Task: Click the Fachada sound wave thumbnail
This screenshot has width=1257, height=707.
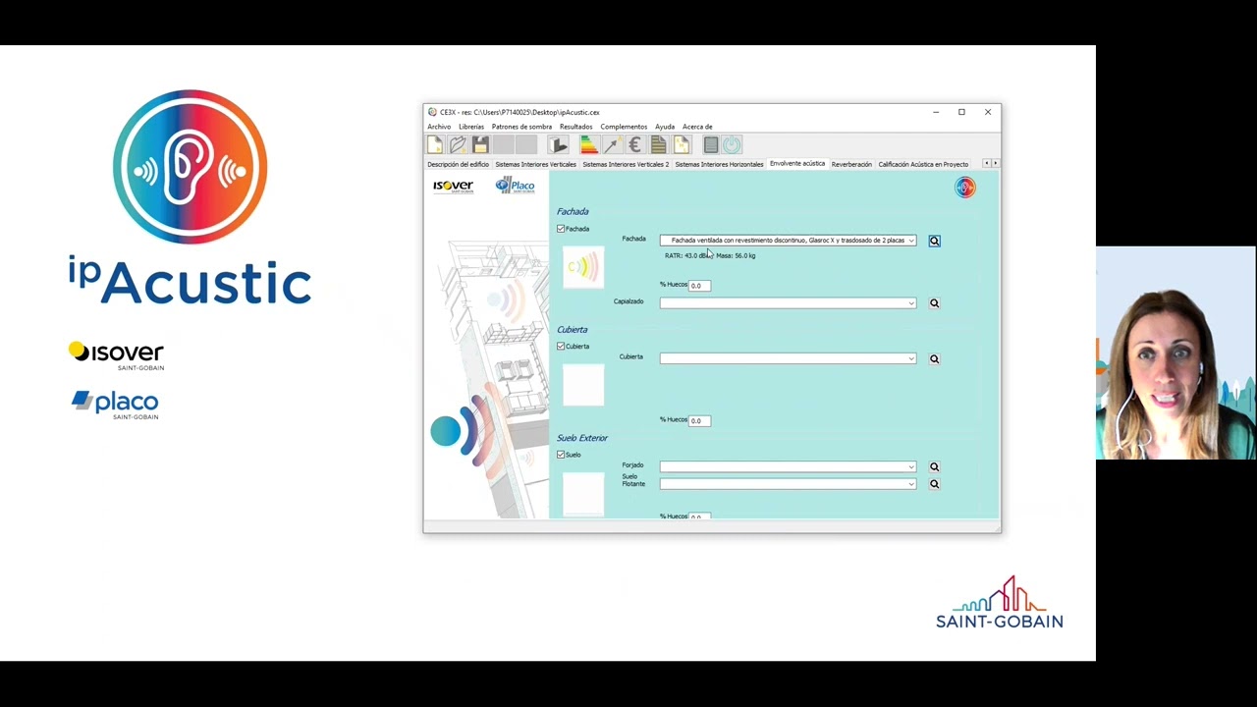Action: (583, 267)
